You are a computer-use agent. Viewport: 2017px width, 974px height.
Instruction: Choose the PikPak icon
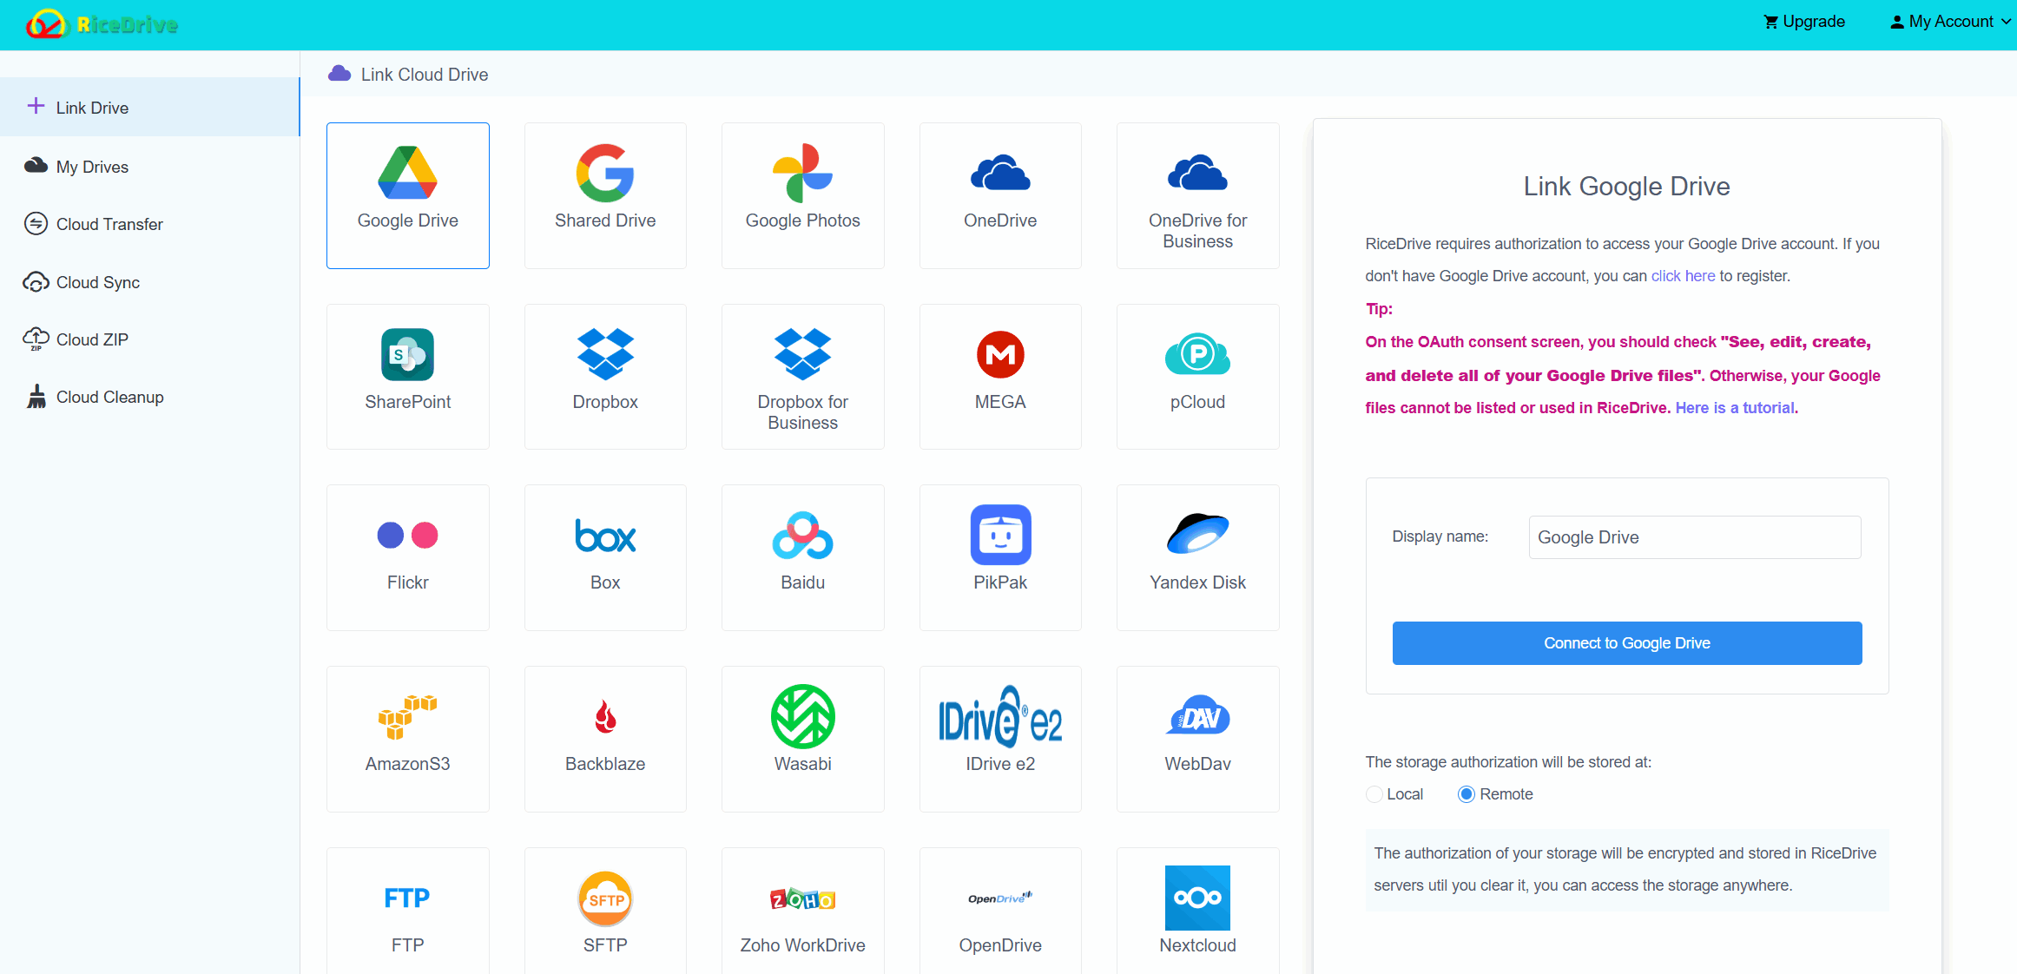click(1000, 535)
